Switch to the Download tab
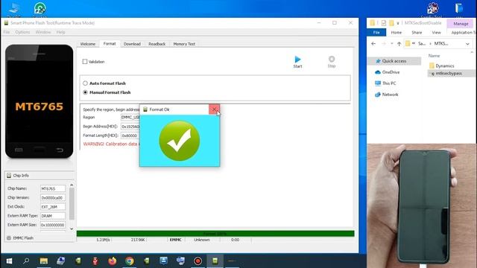This screenshot has height=268, width=477. pos(132,44)
